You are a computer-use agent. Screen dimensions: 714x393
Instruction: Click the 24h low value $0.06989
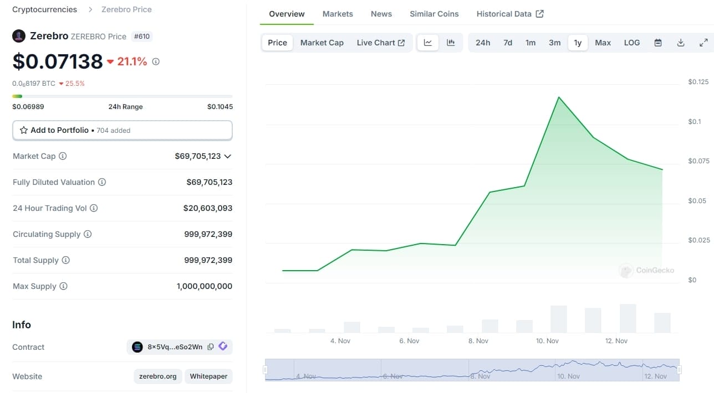click(x=28, y=107)
